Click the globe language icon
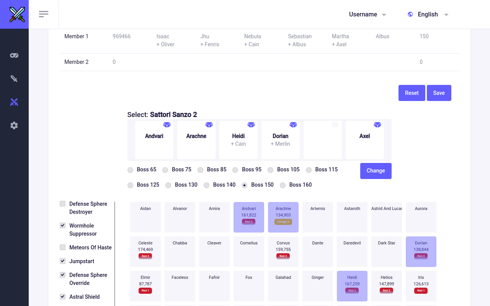Viewport: 490px width, 306px height. [x=410, y=14]
